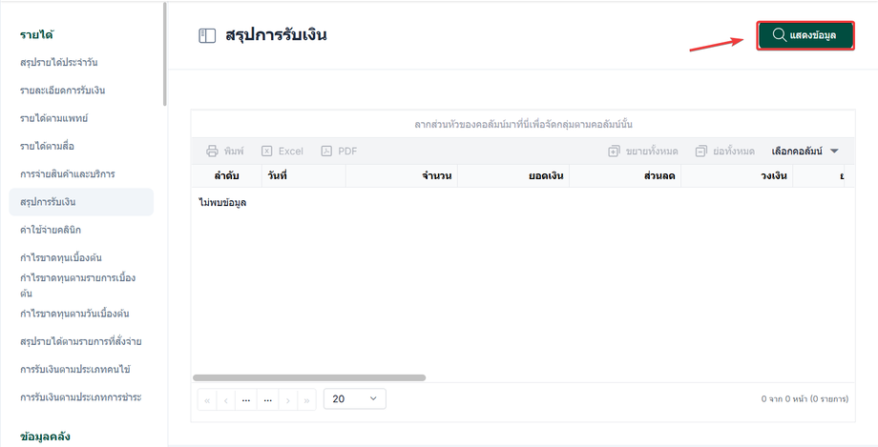Screen dimensions: 878x447
Task: Open the page size dropdown showing 20
Action: [x=355, y=399]
